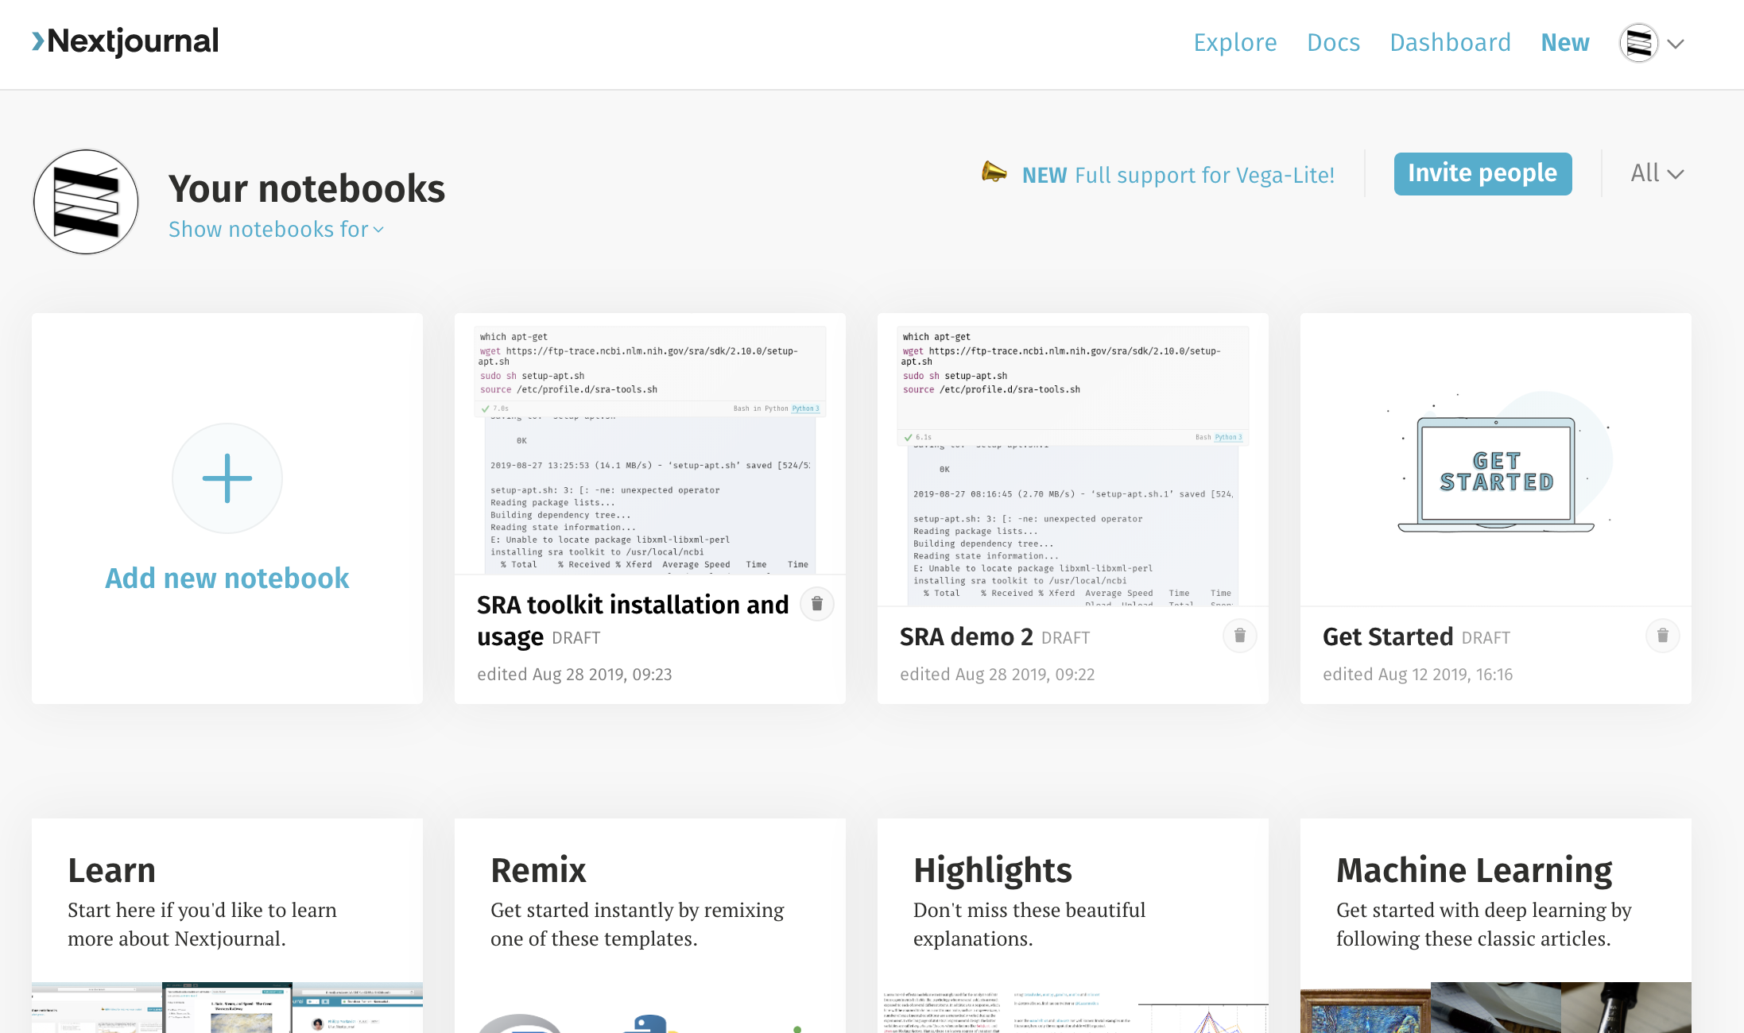Delete the SRA toolkit installation notebook

[816, 604]
